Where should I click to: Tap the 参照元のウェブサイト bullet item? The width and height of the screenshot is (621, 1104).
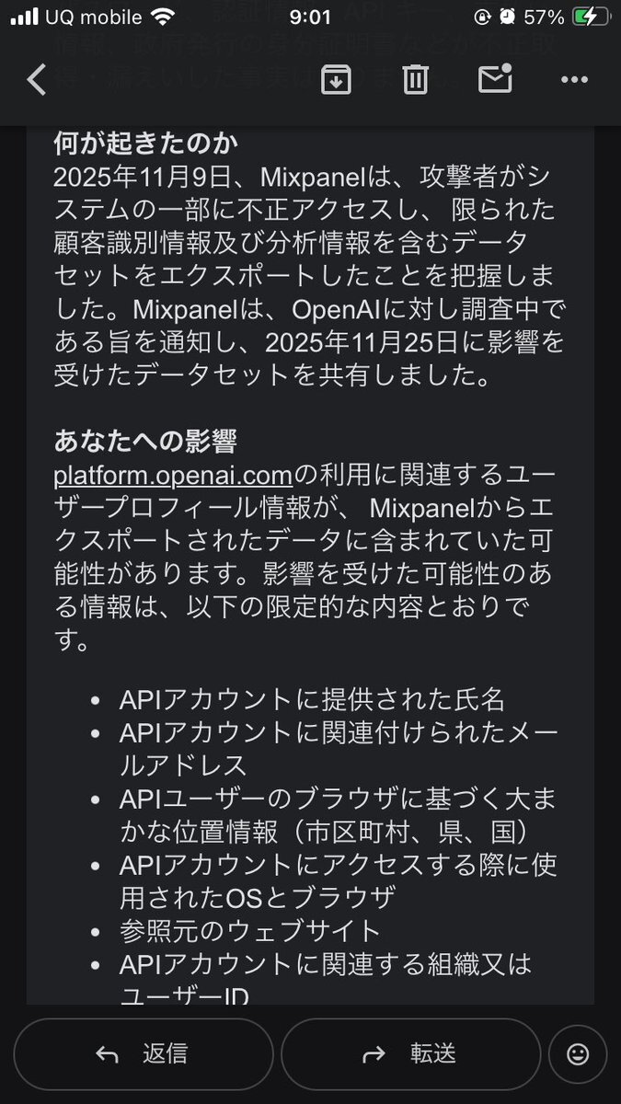coord(249,930)
